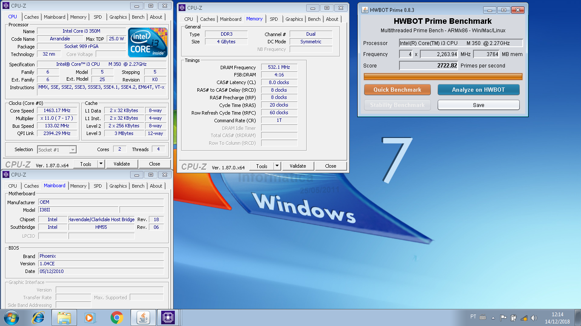The image size is (581, 326).
Task: Click Validate button in CPU window
Action: pyautogui.click(x=122, y=164)
